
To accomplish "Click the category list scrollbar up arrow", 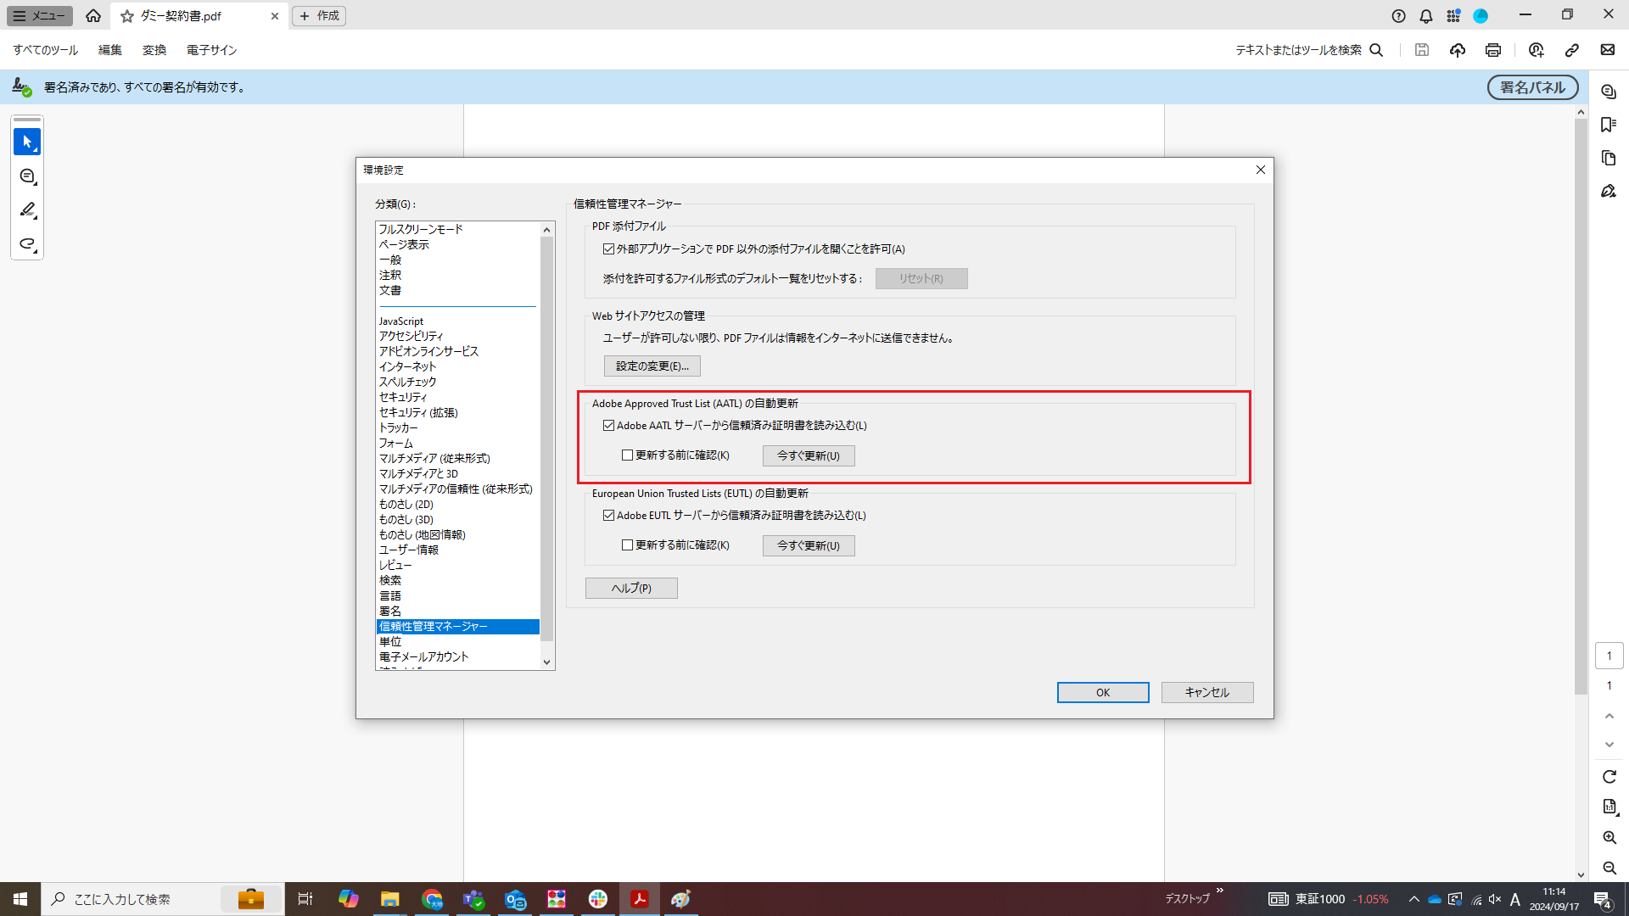I will tap(547, 230).
